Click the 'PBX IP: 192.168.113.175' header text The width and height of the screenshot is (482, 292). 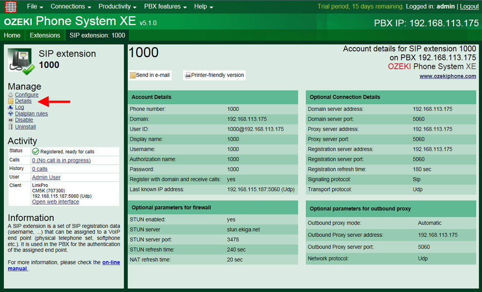click(426, 23)
